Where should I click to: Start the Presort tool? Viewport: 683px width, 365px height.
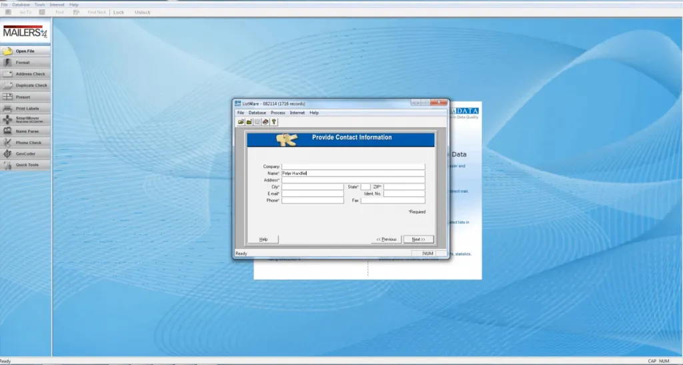[x=25, y=97]
